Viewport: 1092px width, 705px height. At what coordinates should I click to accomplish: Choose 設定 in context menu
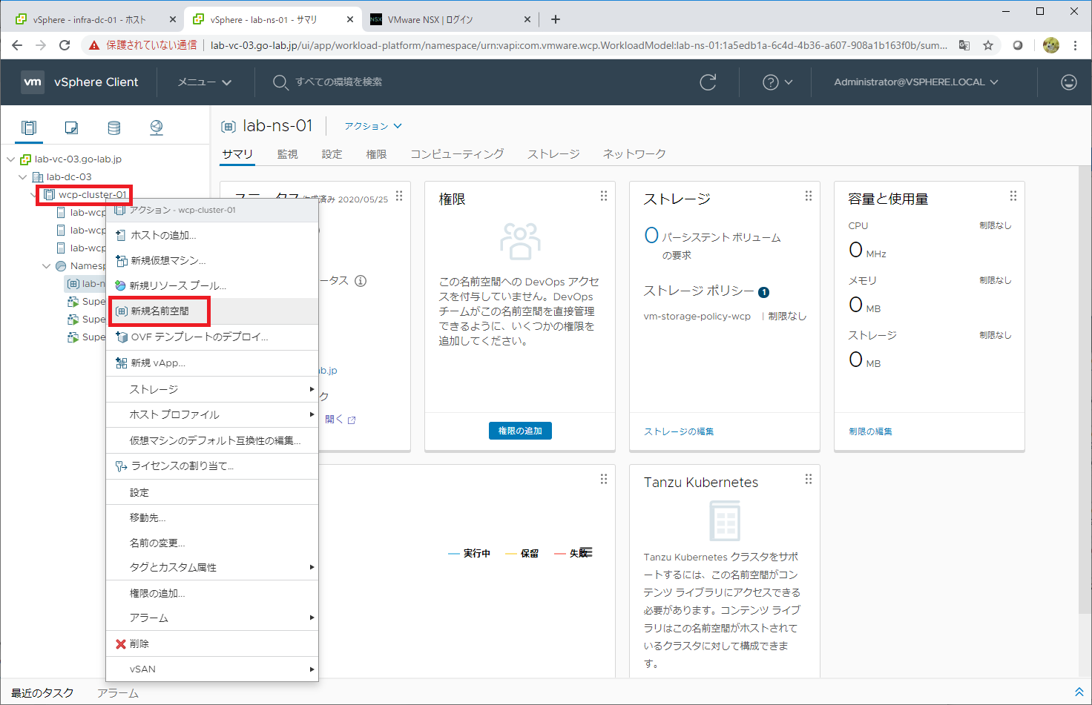click(212, 492)
